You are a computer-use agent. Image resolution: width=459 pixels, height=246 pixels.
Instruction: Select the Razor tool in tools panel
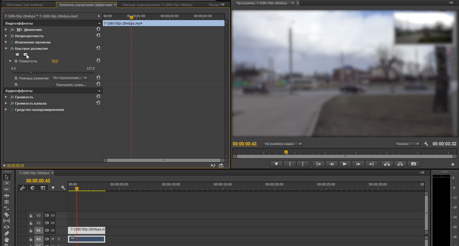click(6, 215)
